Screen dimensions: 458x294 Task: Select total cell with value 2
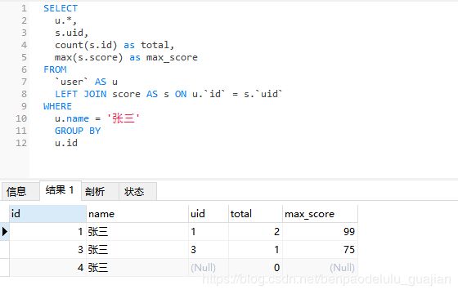(x=255, y=232)
